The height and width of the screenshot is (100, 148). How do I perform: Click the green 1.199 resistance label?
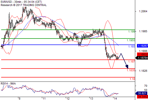[x=132, y=31]
